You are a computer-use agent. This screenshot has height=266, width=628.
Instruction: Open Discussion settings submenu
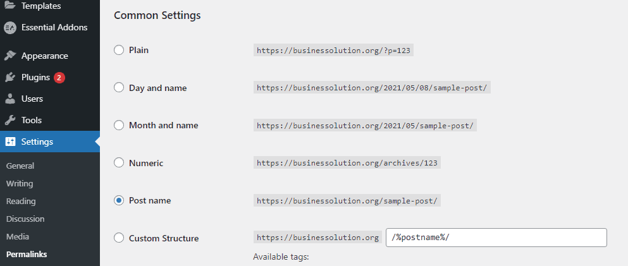25,219
